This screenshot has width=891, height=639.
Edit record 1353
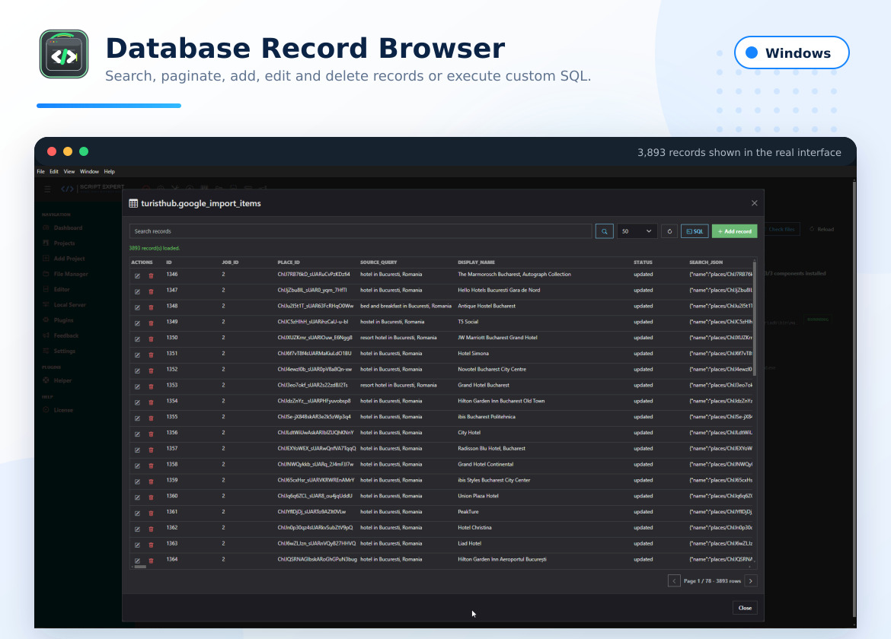(x=137, y=386)
